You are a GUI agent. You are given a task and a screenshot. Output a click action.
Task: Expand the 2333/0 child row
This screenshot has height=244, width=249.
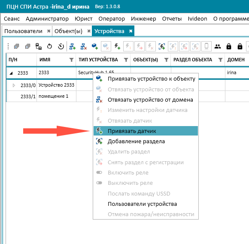tap(14, 85)
